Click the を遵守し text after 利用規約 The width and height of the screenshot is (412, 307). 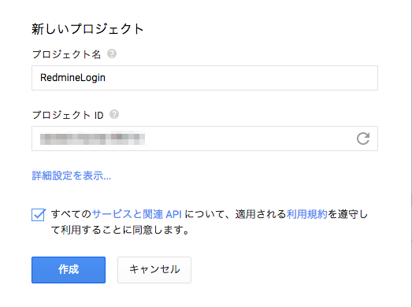(347, 214)
